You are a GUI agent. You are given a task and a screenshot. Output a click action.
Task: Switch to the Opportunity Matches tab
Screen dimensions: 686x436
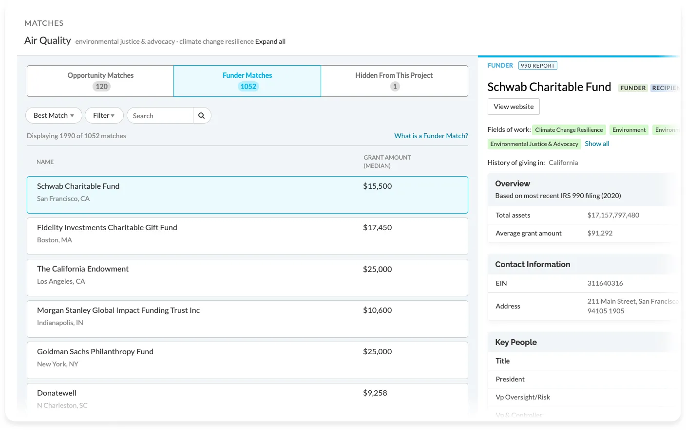100,81
